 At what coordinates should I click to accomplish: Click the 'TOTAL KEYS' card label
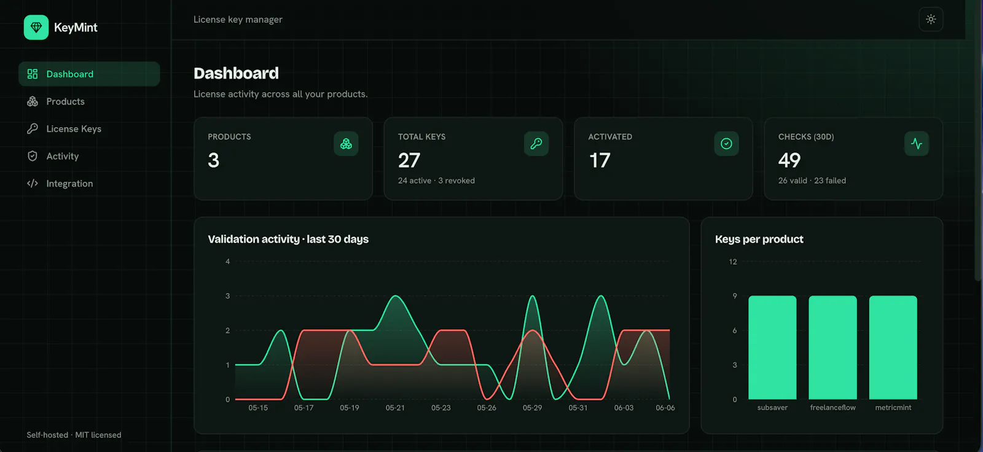point(421,137)
